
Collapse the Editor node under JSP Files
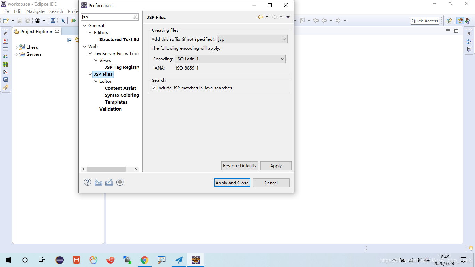[x=96, y=81]
